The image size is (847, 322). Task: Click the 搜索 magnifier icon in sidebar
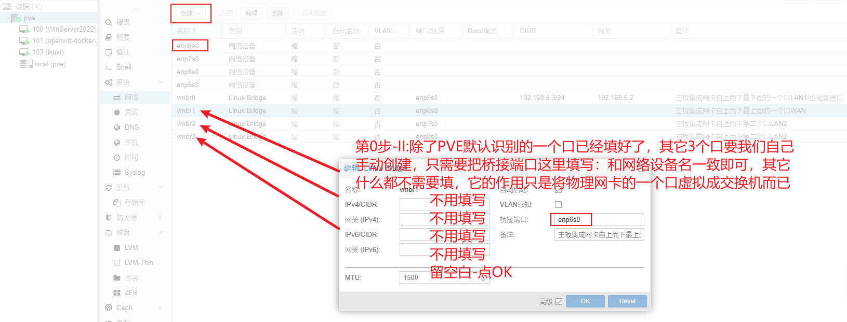coord(109,22)
